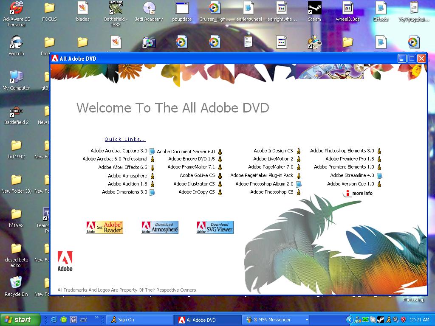Click the key icon beside Adobe PageMaker 7.0
The width and height of the screenshot is (435, 326).
(x=299, y=167)
